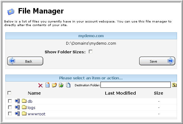Click the new folder icon
The image size is (183, 124).
click(x=54, y=85)
